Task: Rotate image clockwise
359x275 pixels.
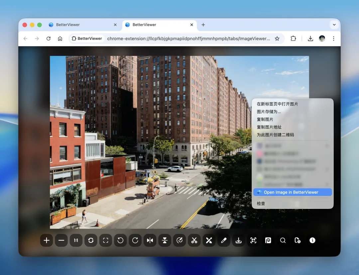Action: 135,240
